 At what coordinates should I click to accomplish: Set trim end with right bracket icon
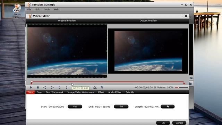[x=66, y=87]
